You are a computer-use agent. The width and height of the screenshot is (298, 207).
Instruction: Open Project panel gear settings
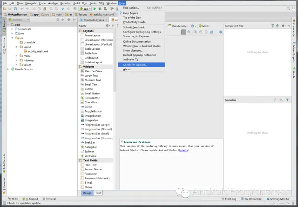click(69, 20)
